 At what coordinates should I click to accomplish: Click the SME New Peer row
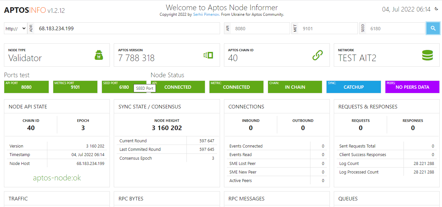[x=277, y=172]
